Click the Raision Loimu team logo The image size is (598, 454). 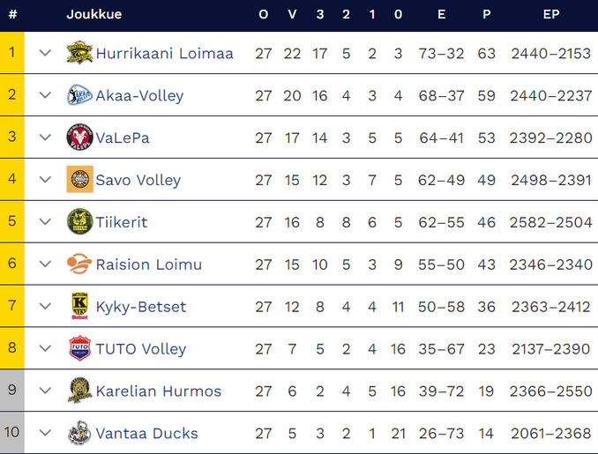79,264
